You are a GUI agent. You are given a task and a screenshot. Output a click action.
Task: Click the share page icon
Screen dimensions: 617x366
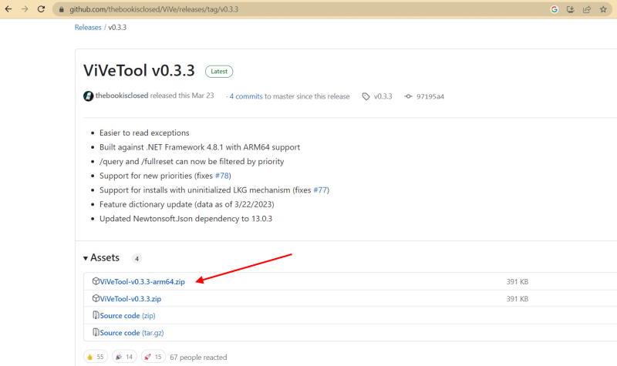click(587, 9)
